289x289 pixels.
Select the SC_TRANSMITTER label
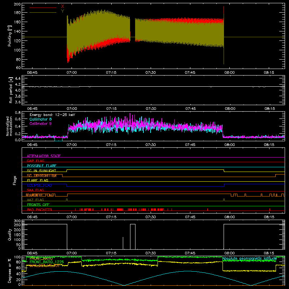pyautogui.click(x=42, y=176)
